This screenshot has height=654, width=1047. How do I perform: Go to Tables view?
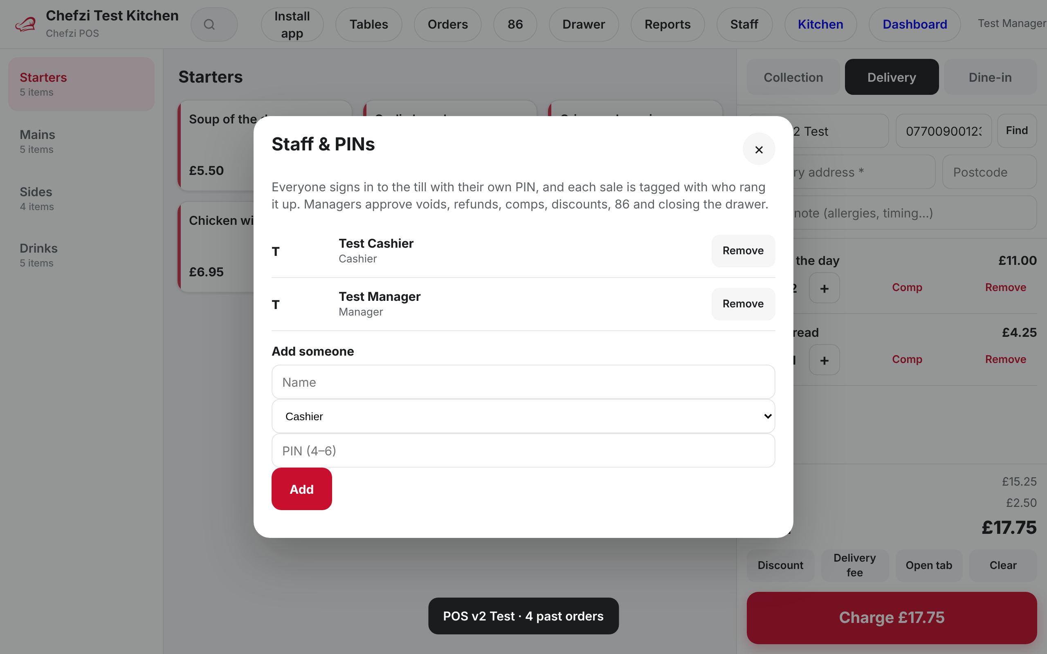(368, 24)
